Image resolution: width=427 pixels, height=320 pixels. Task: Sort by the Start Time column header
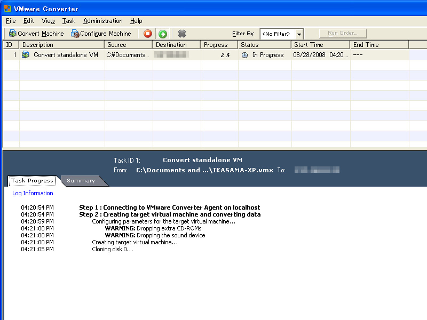pyautogui.click(x=321, y=45)
